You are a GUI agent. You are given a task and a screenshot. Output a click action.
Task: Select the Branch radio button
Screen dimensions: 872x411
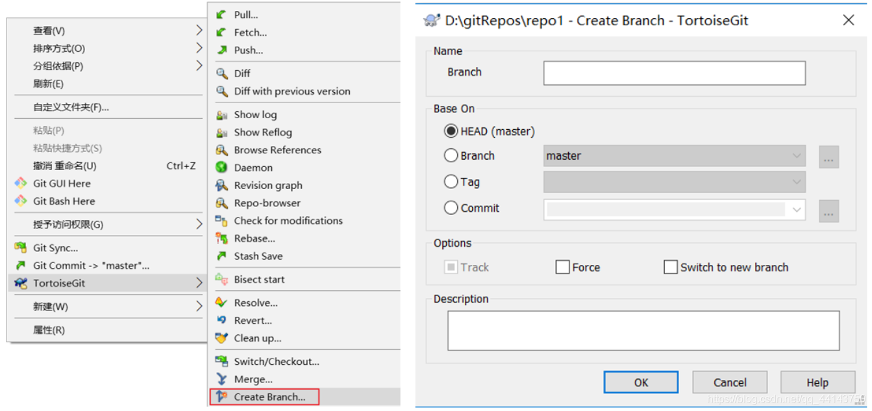point(451,156)
